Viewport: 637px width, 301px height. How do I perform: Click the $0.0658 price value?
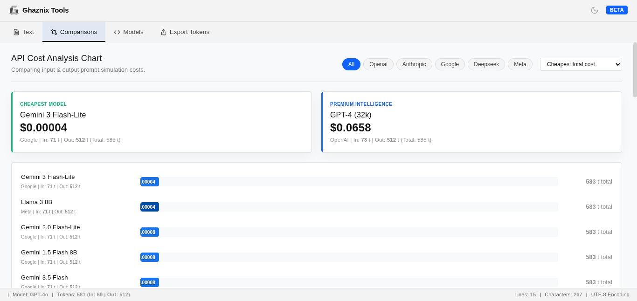click(351, 128)
